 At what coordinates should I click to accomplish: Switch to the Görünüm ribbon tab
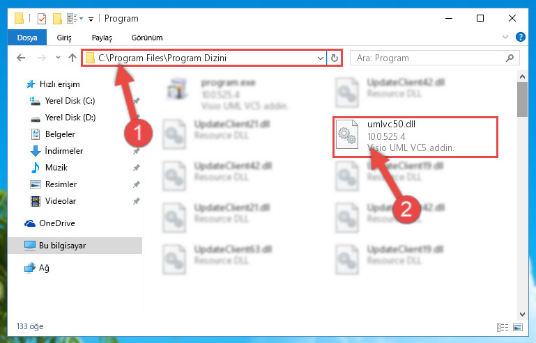(147, 38)
